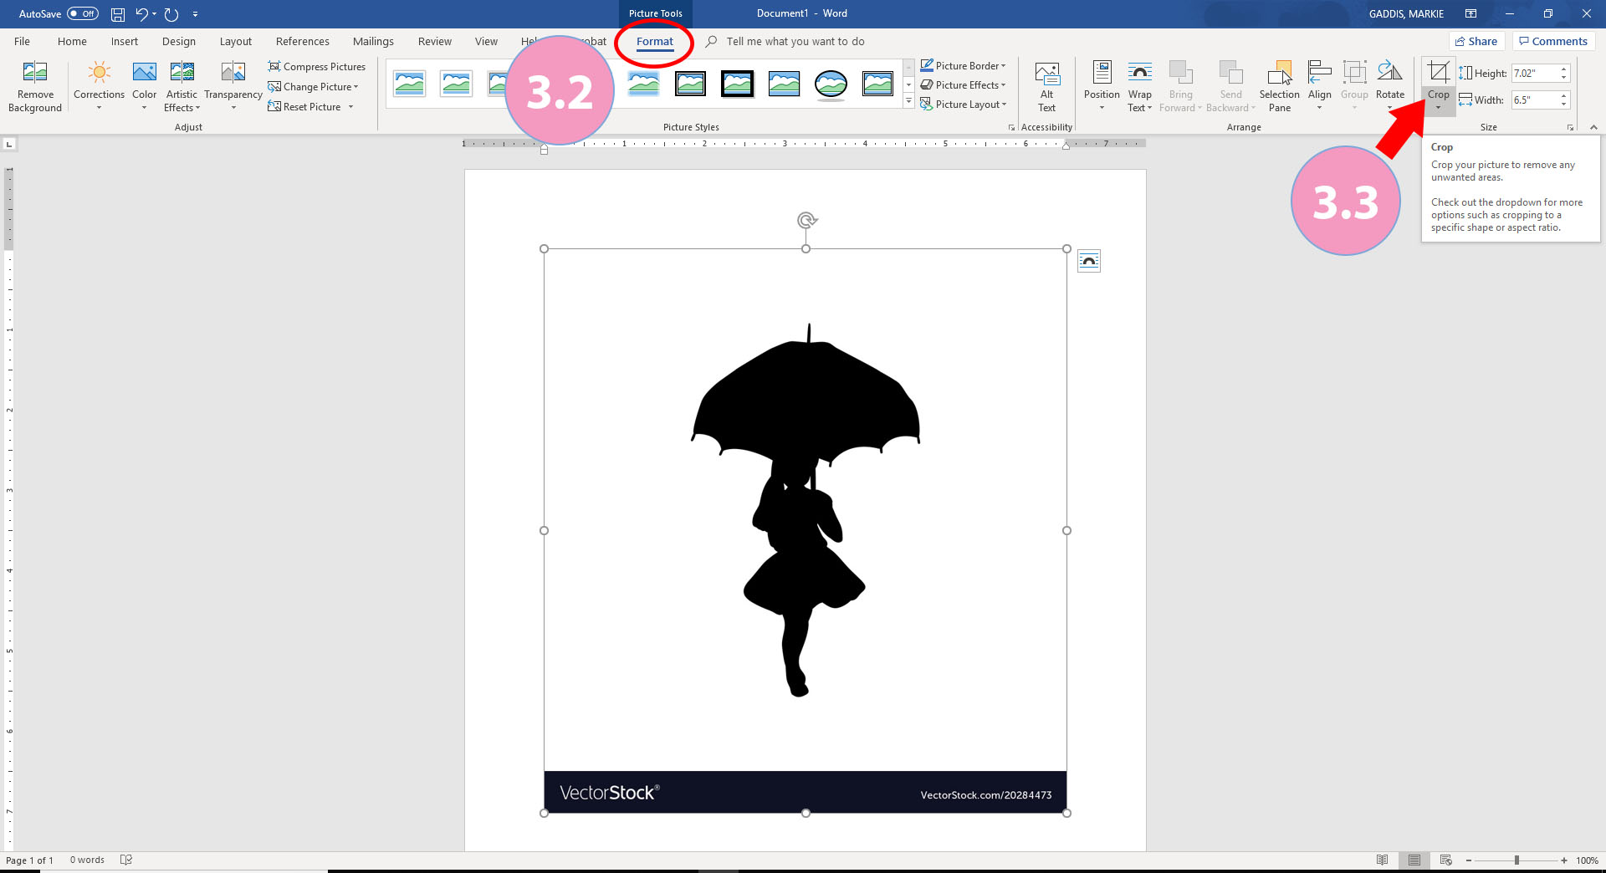Screen dimensions: 1606x873
Task: Open the Picture Layout dropdown
Action: [963, 105]
